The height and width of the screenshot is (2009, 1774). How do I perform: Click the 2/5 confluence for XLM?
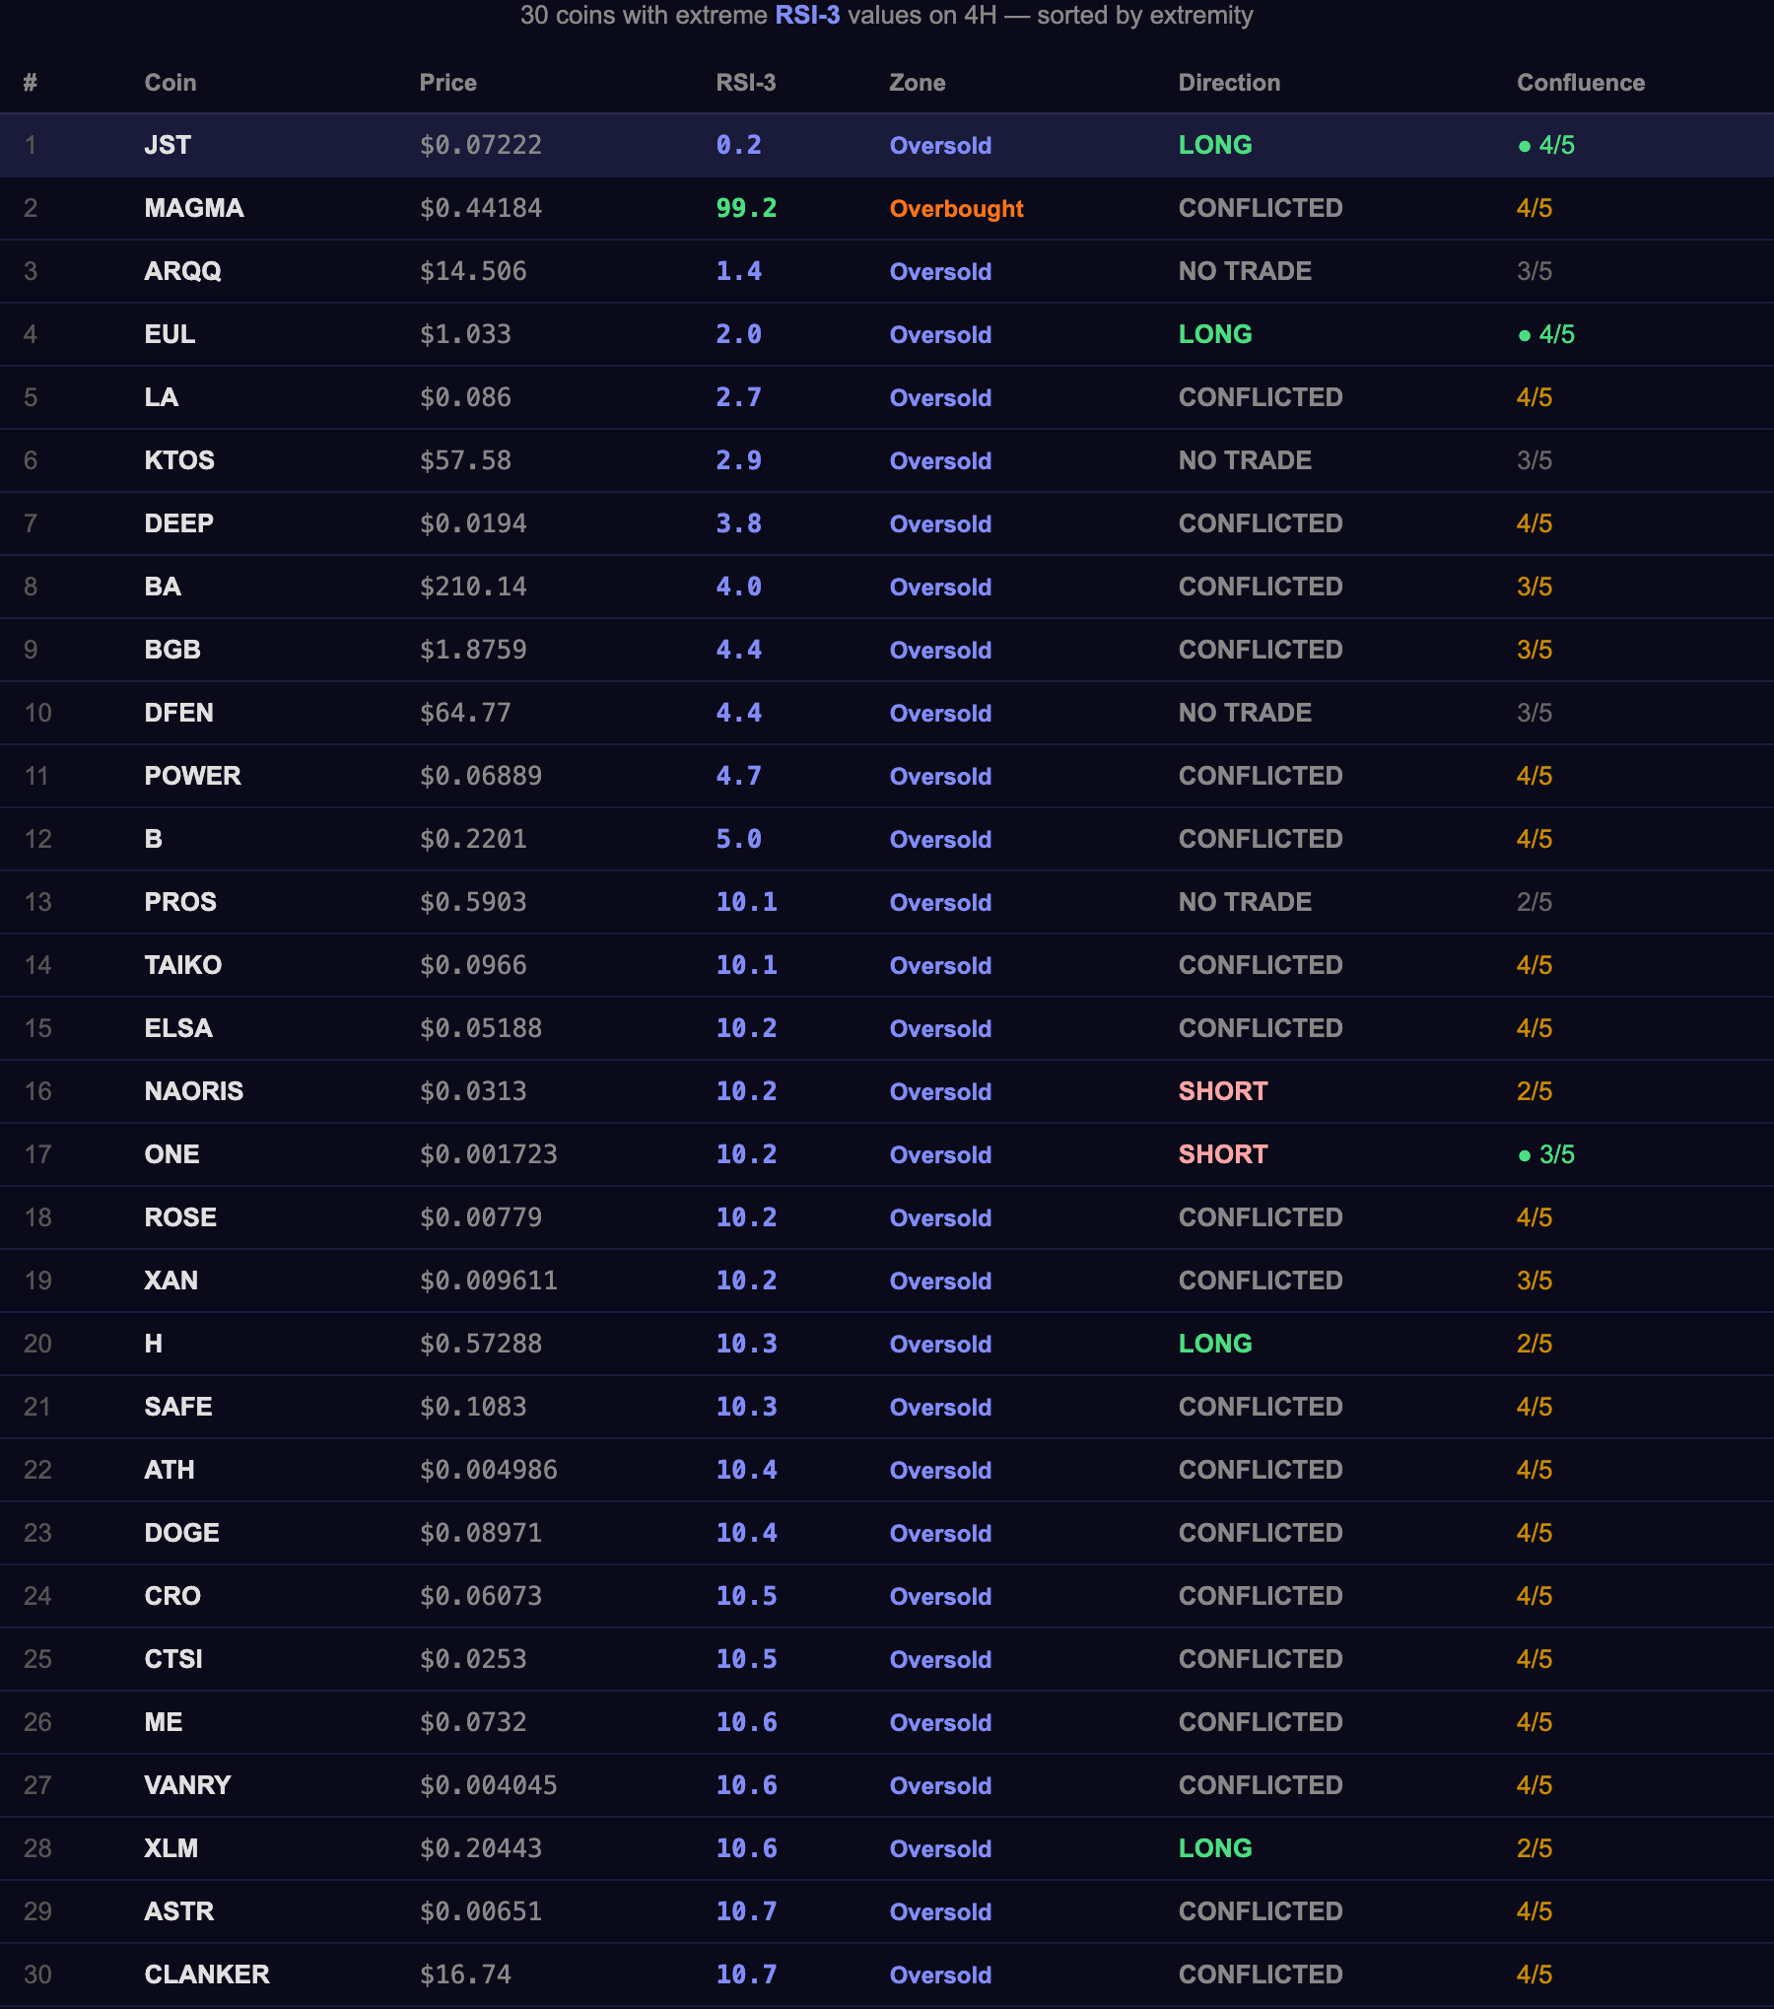click(x=1535, y=1849)
